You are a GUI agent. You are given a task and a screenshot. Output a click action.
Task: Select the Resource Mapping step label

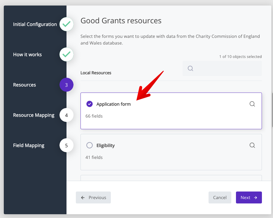click(x=34, y=115)
